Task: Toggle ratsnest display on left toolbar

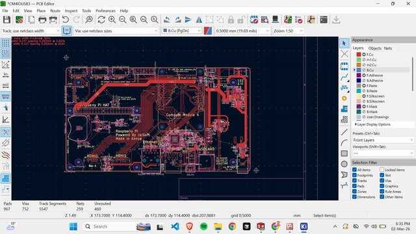Action: point(6,132)
